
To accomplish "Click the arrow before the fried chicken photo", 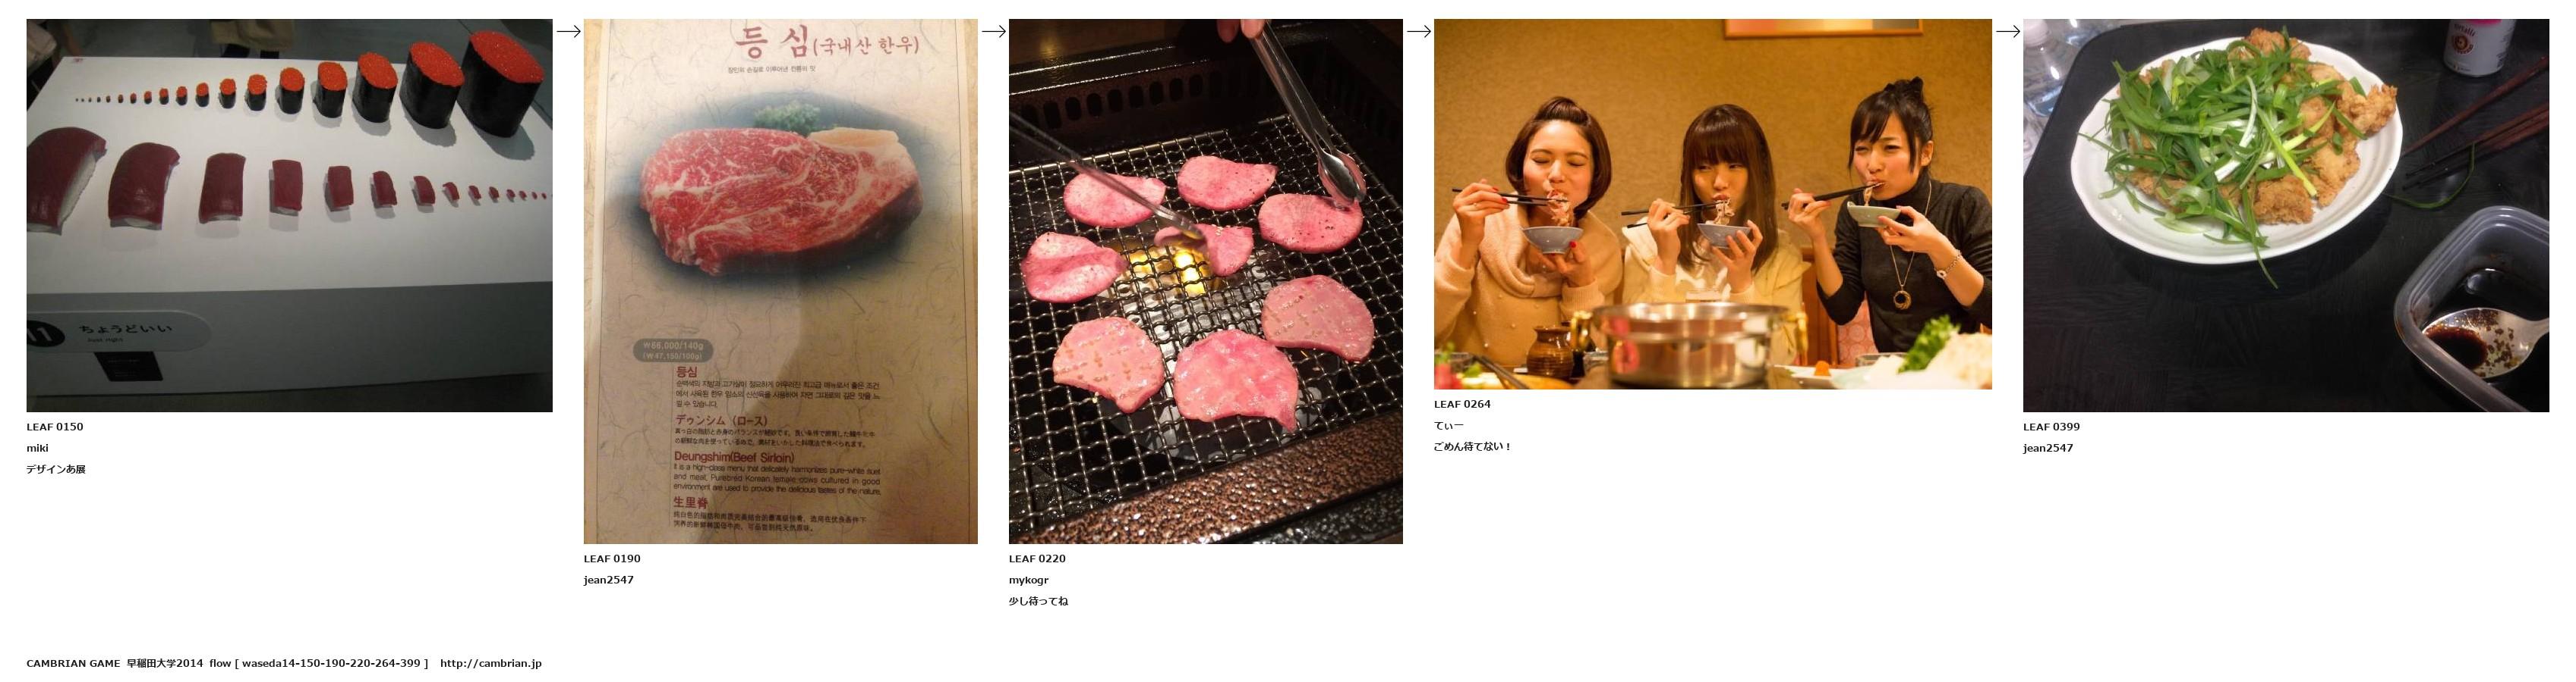I will tap(2007, 31).
